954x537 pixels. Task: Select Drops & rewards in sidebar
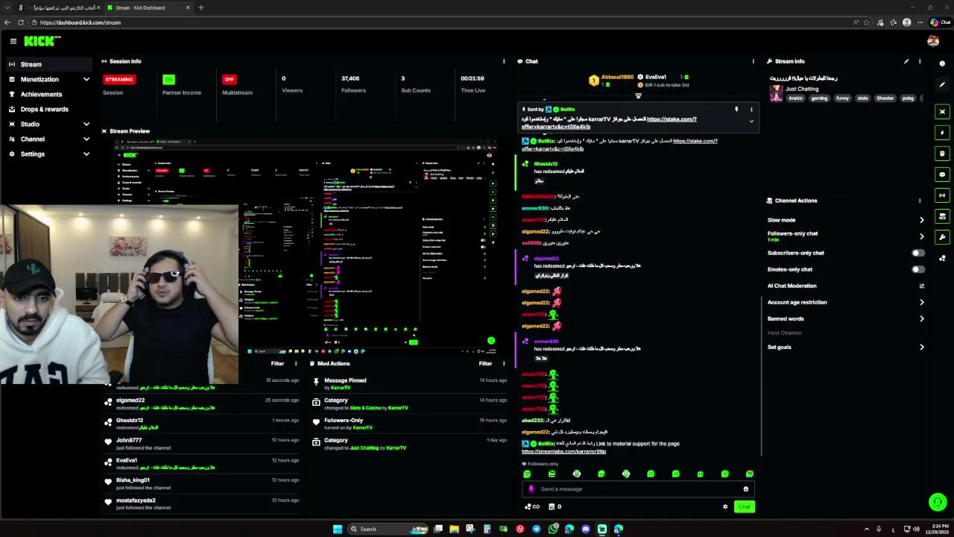[x=49, y=109]
